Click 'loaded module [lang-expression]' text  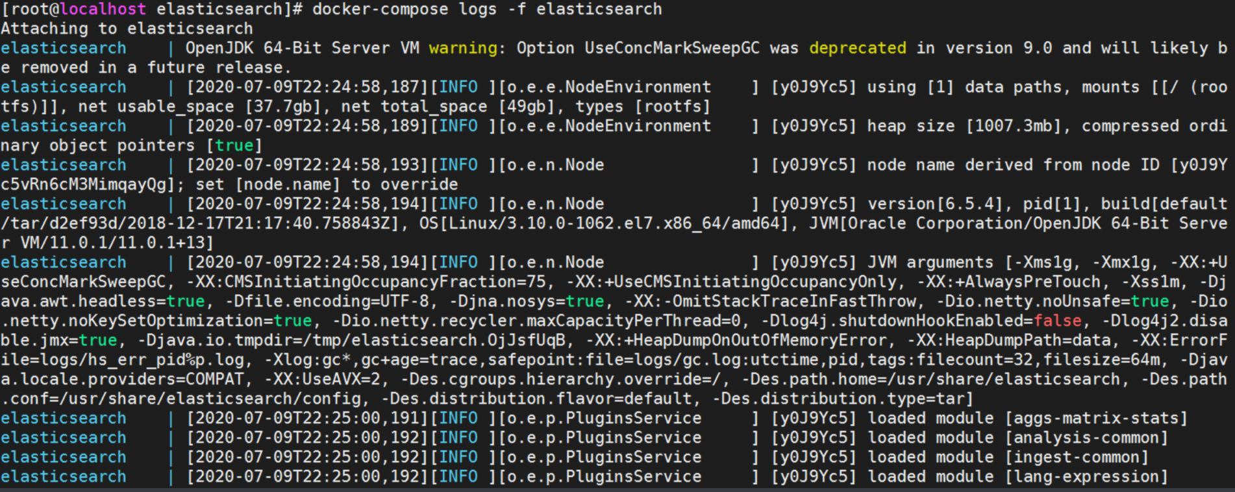[x=1018, y=476]
